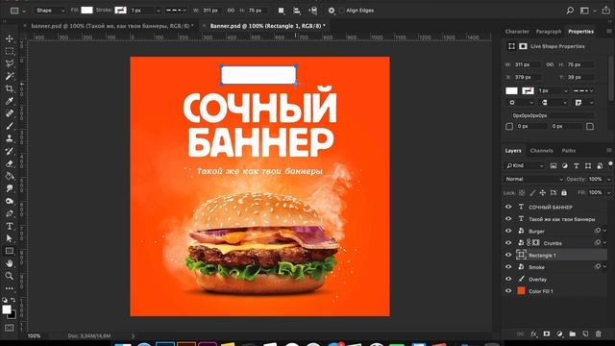
Task: Select the Clone Stamp tool
Action: [10, 138]
